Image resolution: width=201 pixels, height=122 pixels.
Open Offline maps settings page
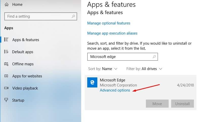click(23, 64)
